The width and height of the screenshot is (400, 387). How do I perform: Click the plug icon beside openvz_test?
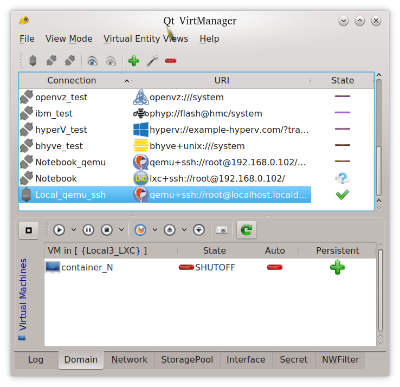click(x=27, y=97)
